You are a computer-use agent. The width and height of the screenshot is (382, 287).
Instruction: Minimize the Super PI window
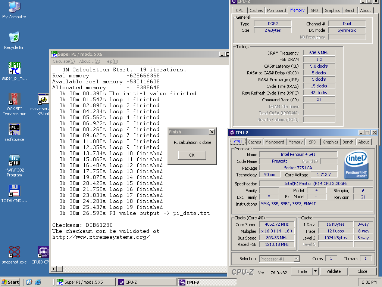pyautogui.click(x=222, y=54)
